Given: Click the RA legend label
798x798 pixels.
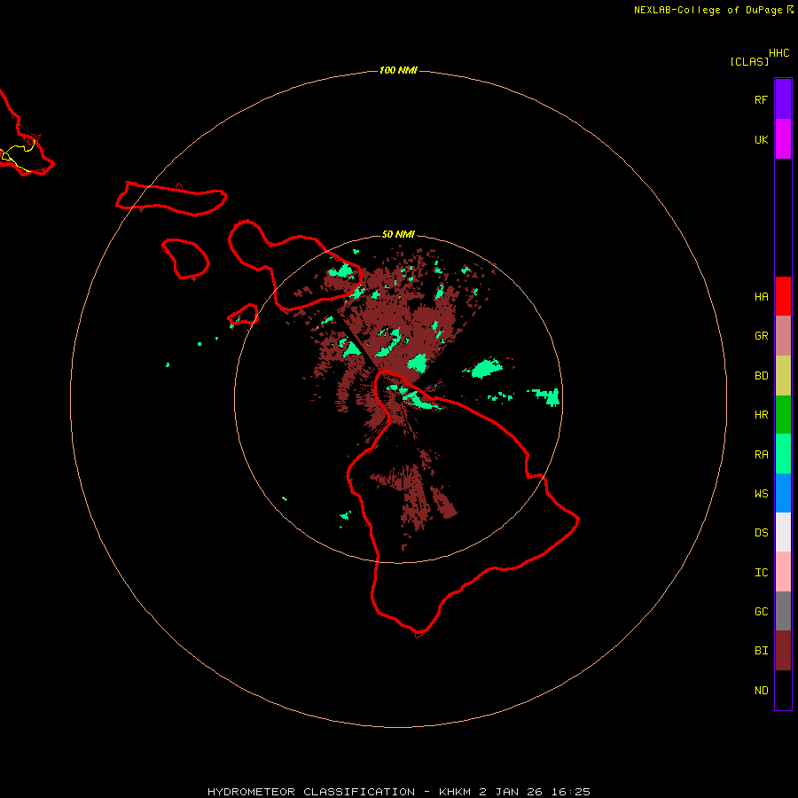Looking at the screenshot, I should click(x=761, y=455).
